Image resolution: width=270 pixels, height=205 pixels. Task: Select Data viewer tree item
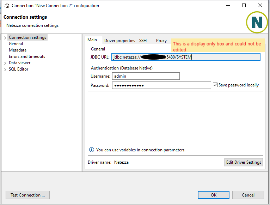(x=20, y=63)
